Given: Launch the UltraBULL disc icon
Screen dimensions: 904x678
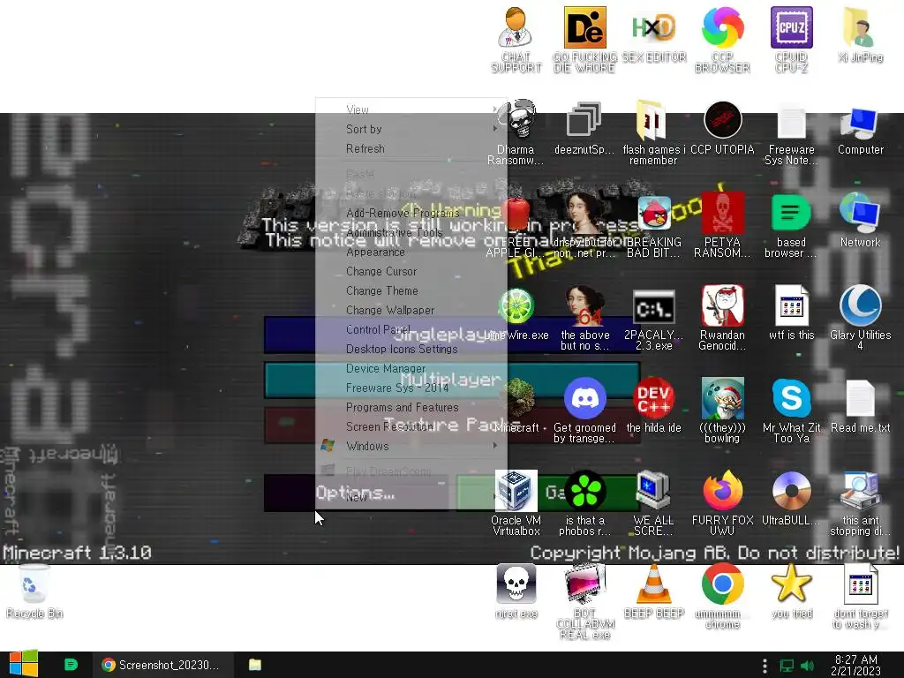Looking at the screenshot, I should click(x=791, y=491).
